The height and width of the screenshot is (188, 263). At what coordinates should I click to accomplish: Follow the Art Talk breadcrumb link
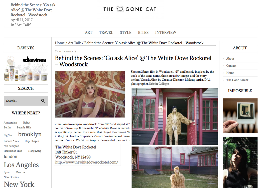pos(74,43)
